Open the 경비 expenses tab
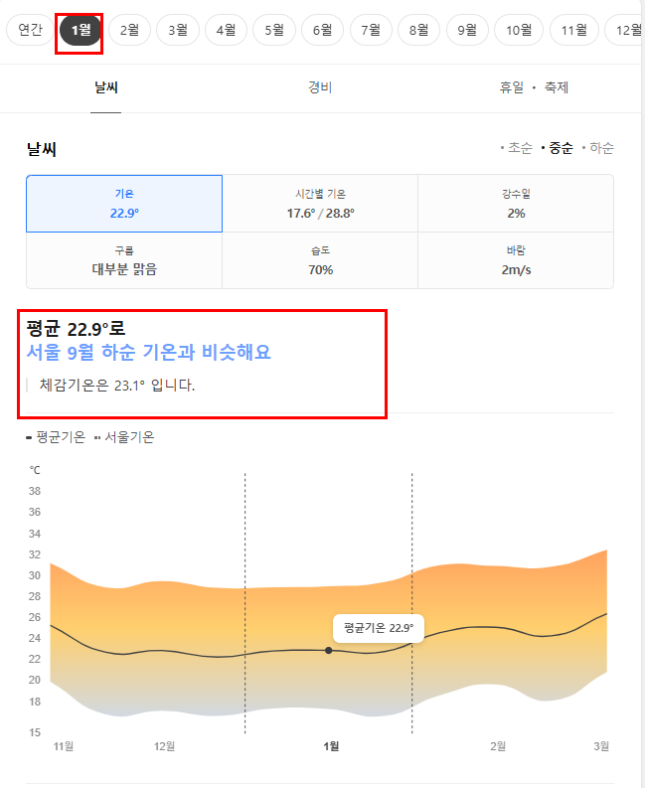This screenshot has height=788, width=645. 320,88
